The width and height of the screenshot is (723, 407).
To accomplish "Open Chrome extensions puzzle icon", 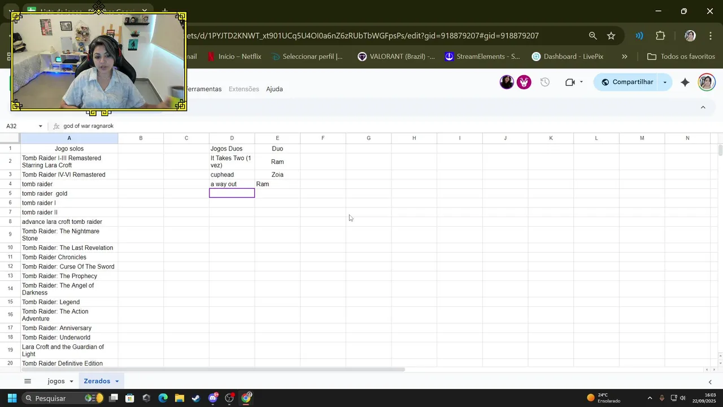I will pos(660,36).
